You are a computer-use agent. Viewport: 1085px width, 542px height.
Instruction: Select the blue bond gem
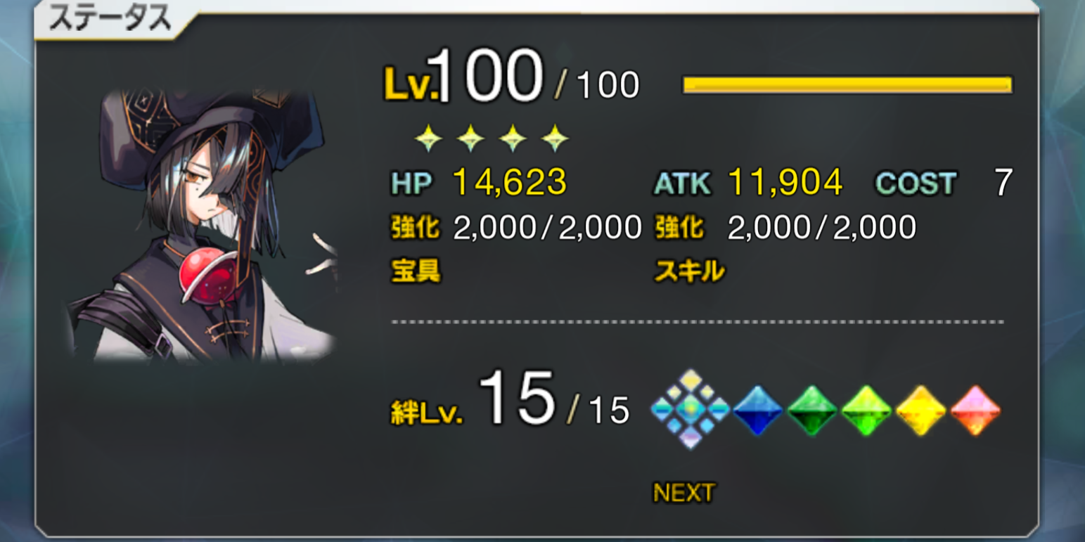[758, 410]
